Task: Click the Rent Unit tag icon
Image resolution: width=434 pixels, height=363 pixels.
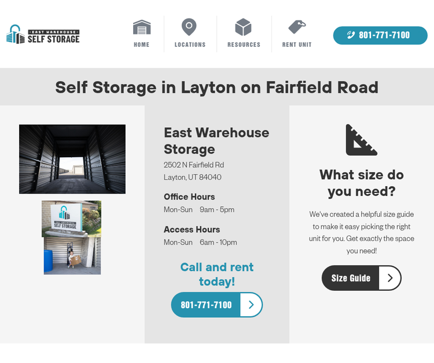Action: click(297, 27)
